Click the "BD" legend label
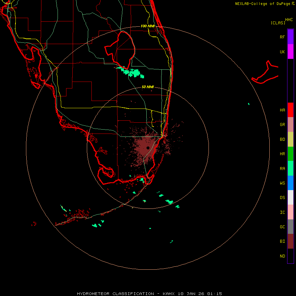296x296 pixels. click(282, 139)
